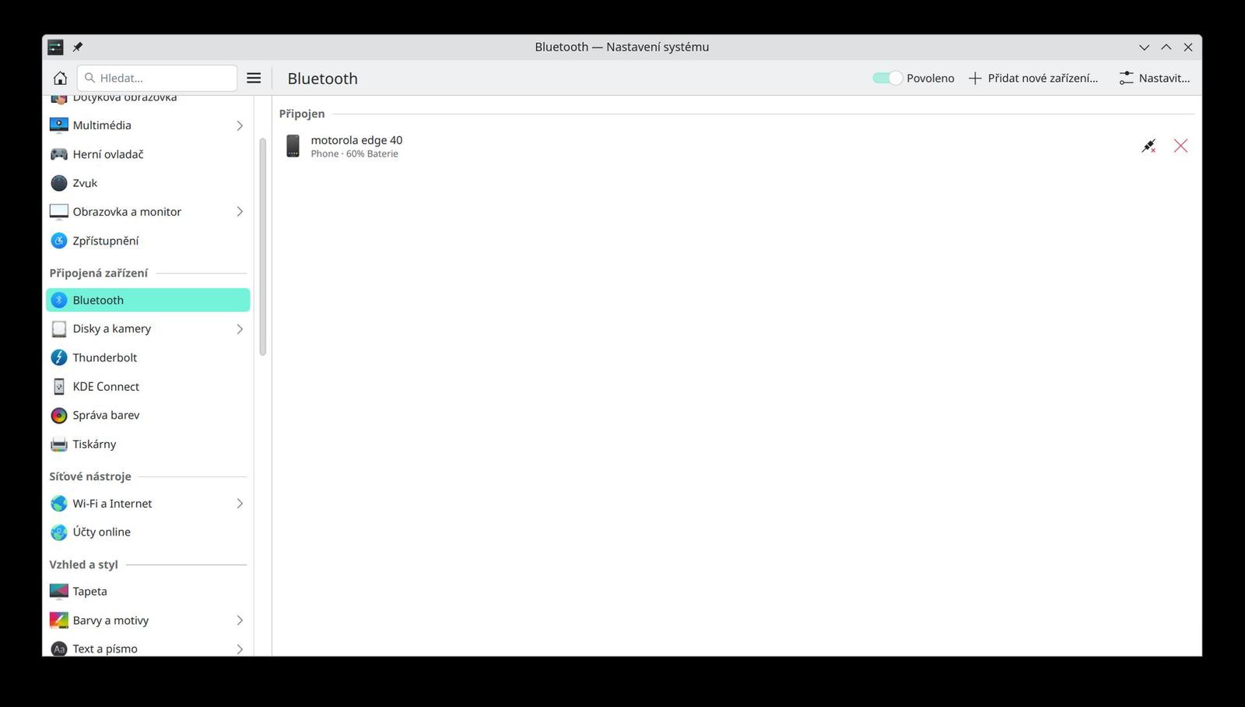Screen dimensions: 1245x707
Task: Click the motorola edge 40 phone icon
Action: [293, 146]
